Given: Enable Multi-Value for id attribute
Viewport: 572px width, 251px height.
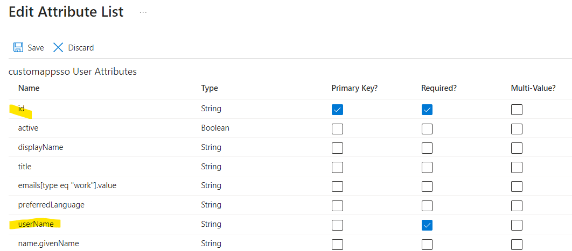Looking at the screenshot, I should (x=517, y=109).
